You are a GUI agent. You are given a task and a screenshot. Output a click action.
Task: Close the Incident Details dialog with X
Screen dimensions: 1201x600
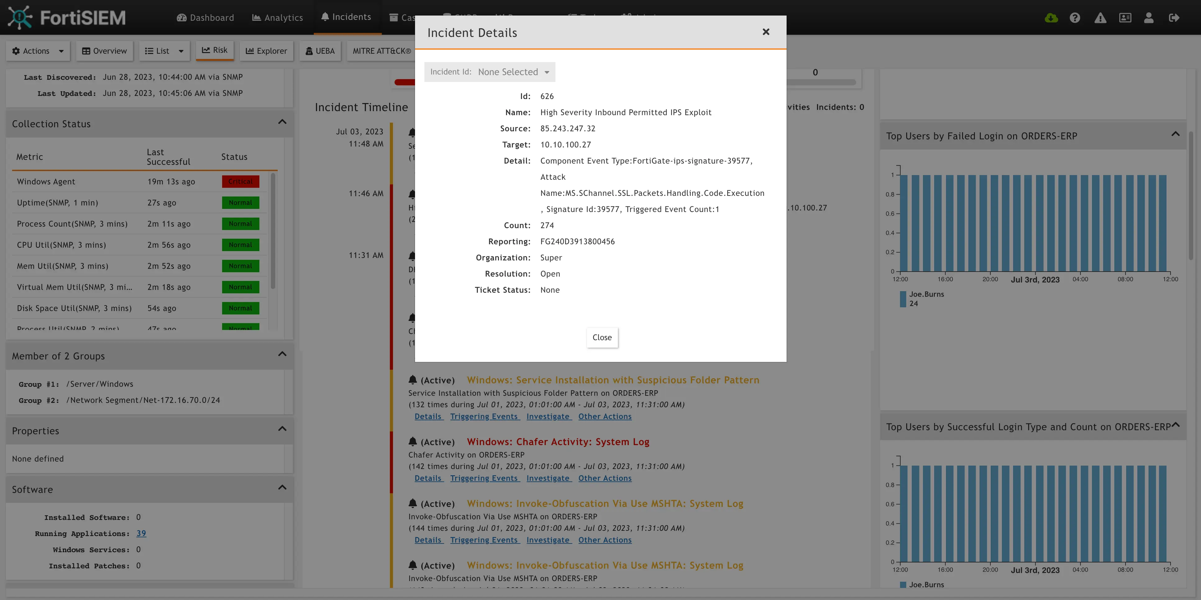(766, 32)
